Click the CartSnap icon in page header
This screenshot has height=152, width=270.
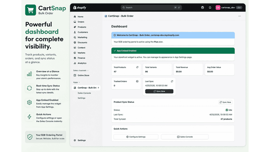pyautogui.click(x=106, y=16)
